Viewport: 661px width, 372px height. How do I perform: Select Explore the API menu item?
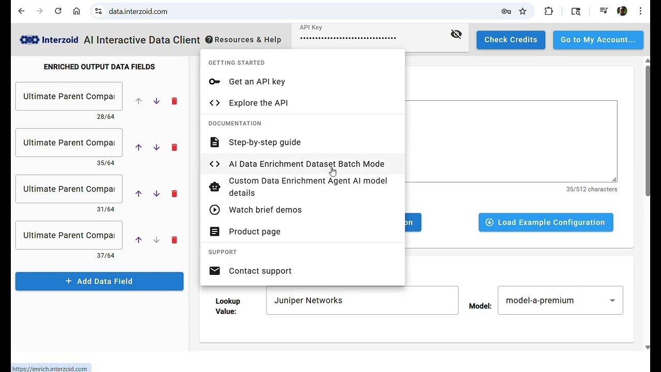[x=303, y=103]
